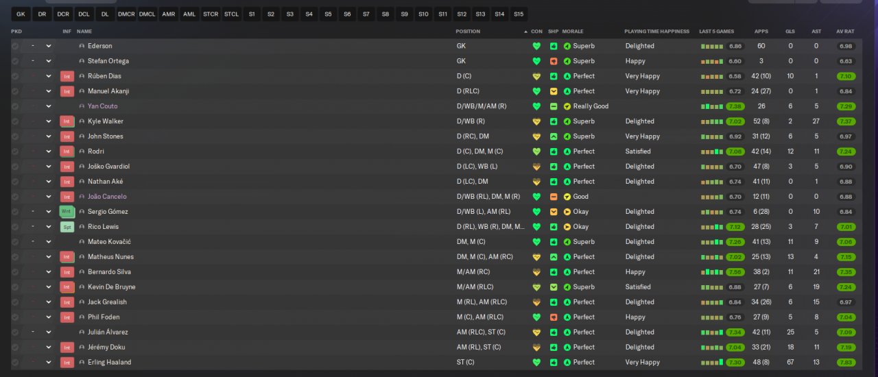Click condition heart icon for Yan Couto
This screenshot has height=377, width=878.
point(536,106)
